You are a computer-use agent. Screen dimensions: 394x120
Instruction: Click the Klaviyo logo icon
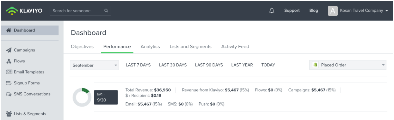pyautogui.click(x=12, y=11)
